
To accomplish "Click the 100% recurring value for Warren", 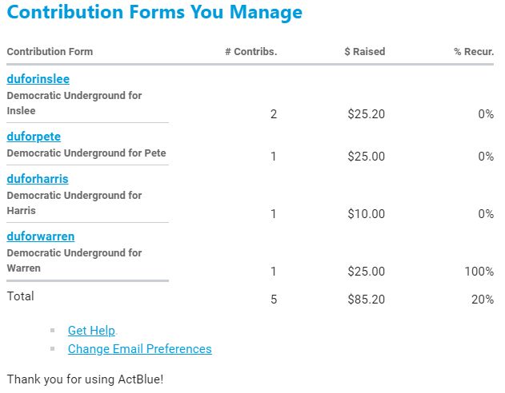I will [479, 272].
